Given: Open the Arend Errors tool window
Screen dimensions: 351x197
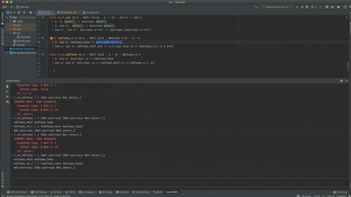Looking at the screenshot, I should 141,192.
